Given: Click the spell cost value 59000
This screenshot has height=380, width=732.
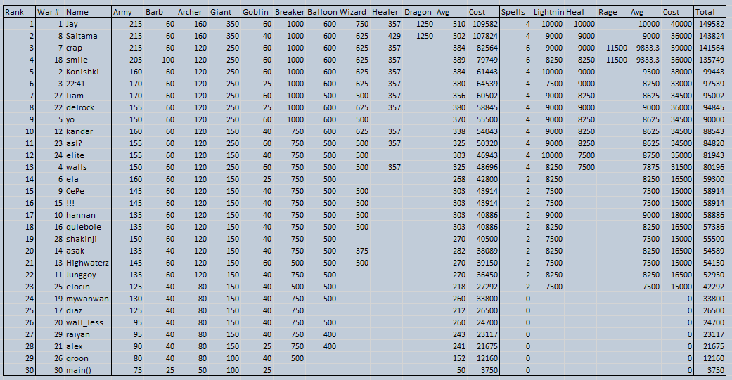Looking at the screenshot, I should [x=681, y=48].
